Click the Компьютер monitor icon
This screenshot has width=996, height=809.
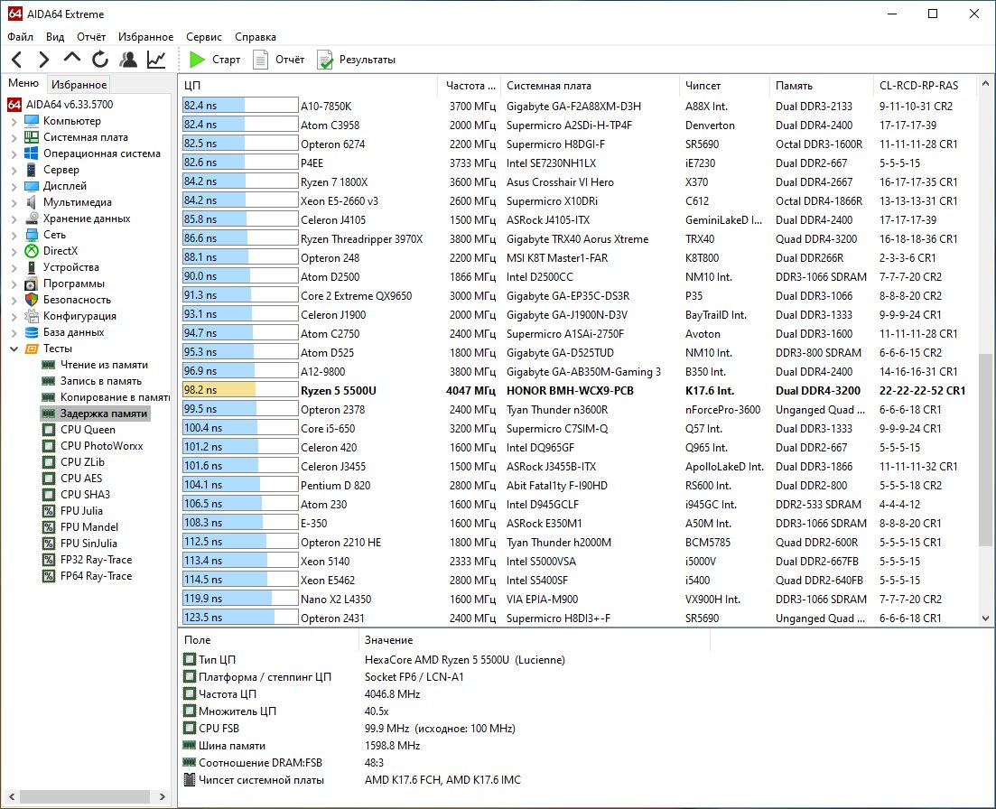(31, 121)
